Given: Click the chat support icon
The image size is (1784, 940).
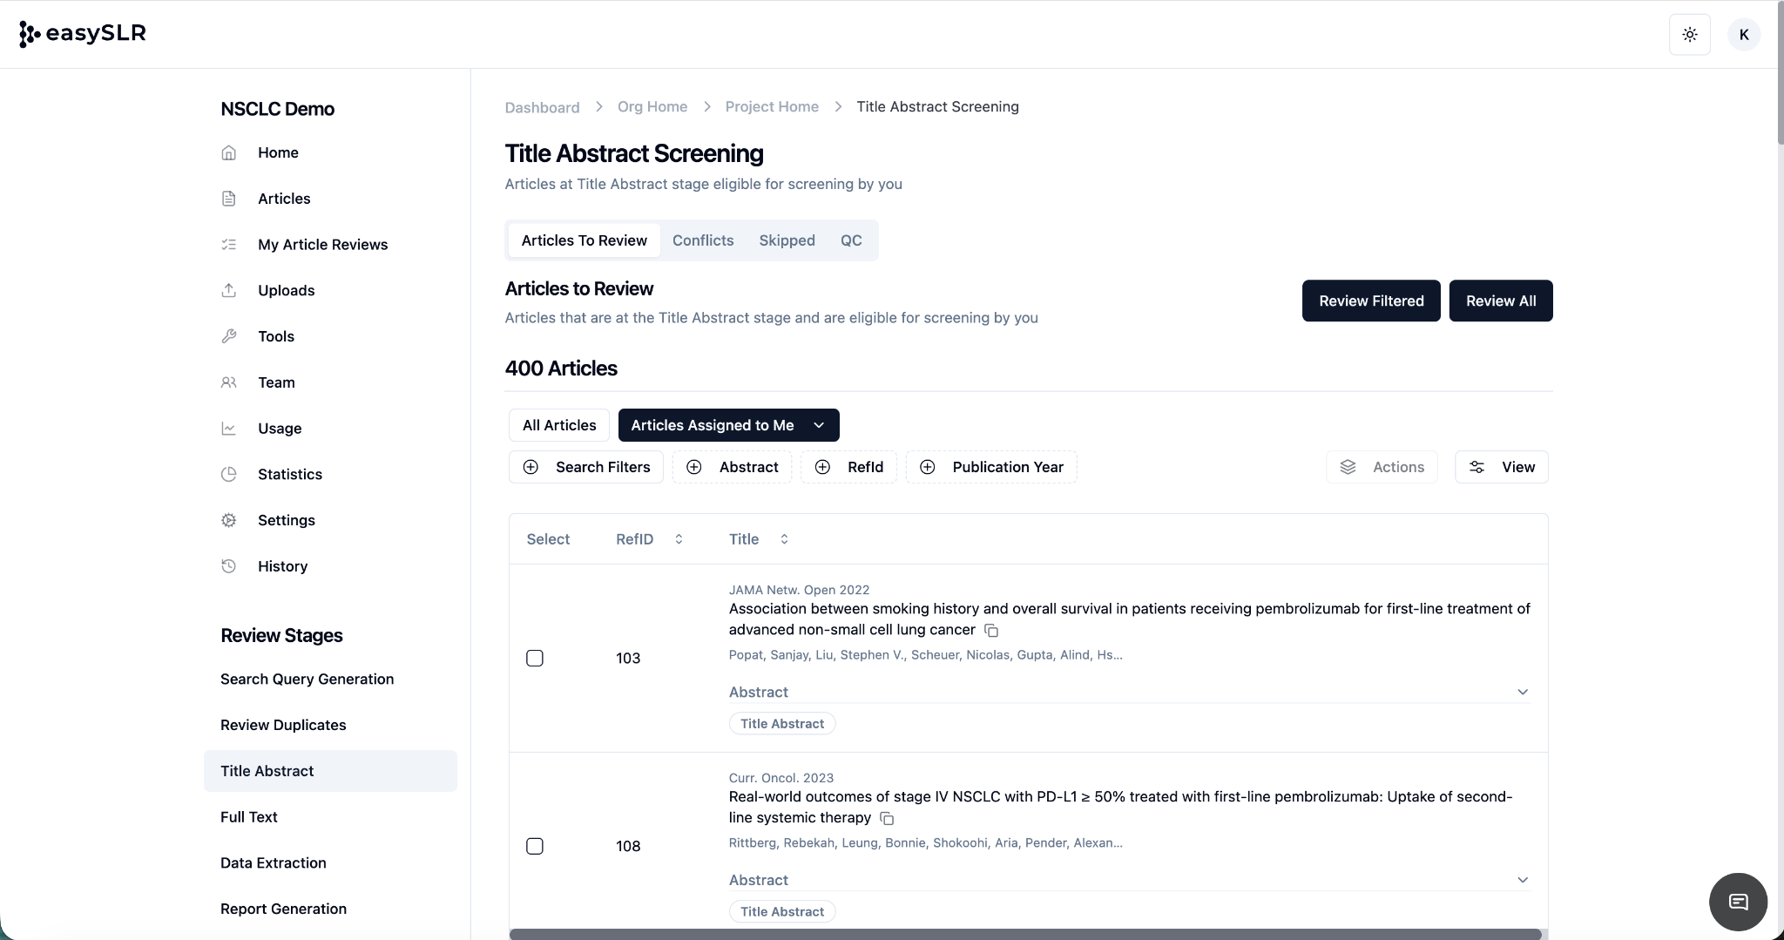Looking at the screenshot, I should (x=1738, y=902).
